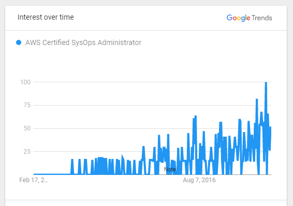The image size is (293, 206).
Task: Click the peak near 47 after Aug 2016
Action: pyautogui.click(x=203, y=132)
